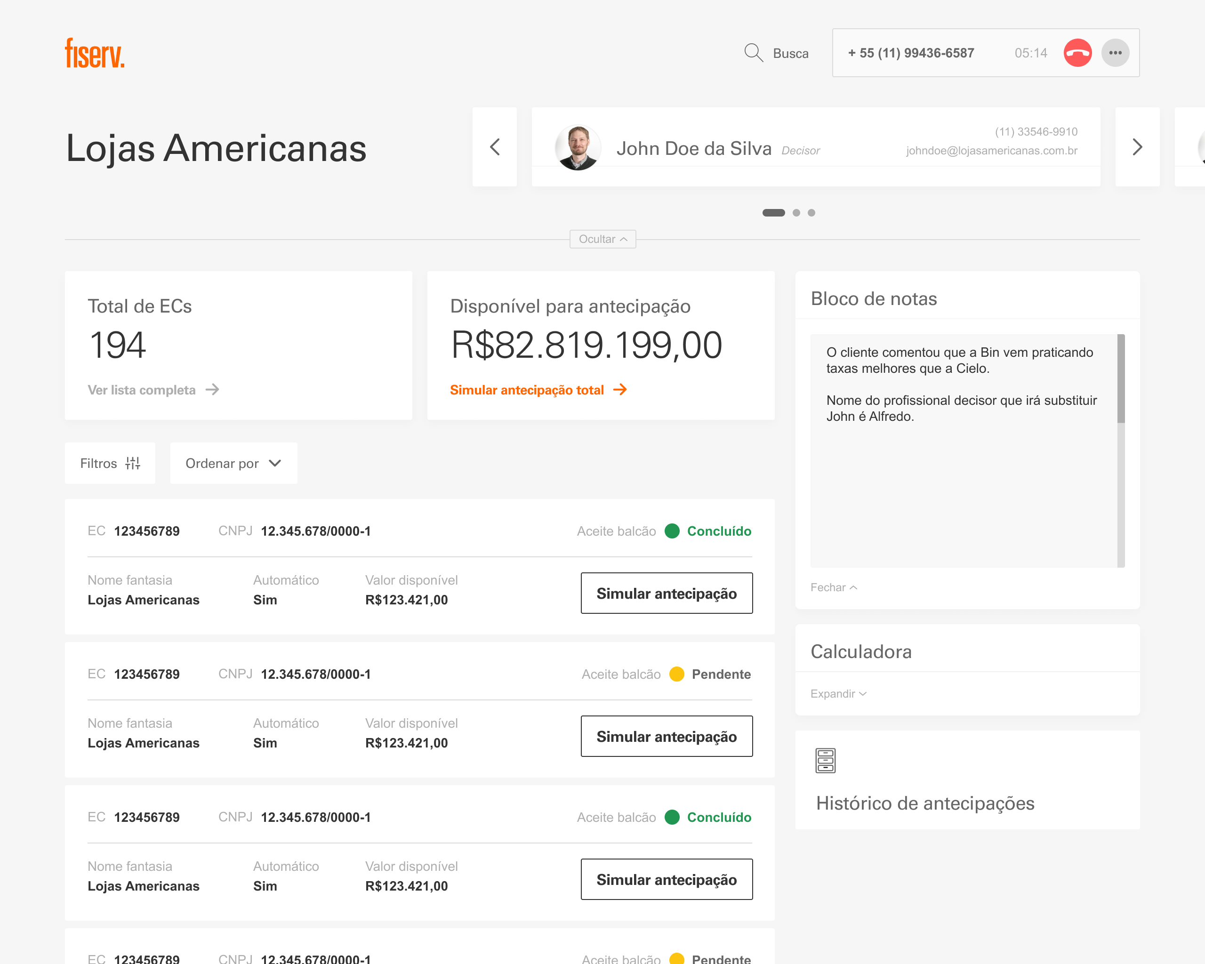The width and height of the screenshot is (1205, 964).
Task: Click the Lojas Americanas page title
Action: coord(217,149)
